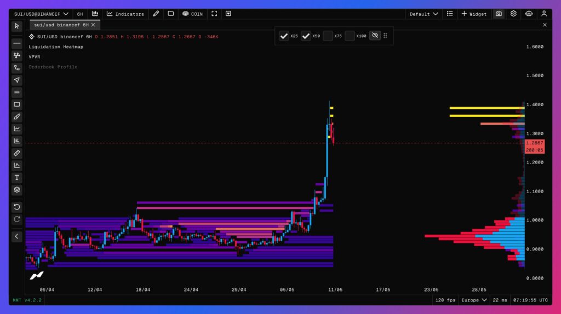This screenshot has height=314, width=561.
Task: Toggle fullscreen chart mode
Action: (x=214, y=14)
